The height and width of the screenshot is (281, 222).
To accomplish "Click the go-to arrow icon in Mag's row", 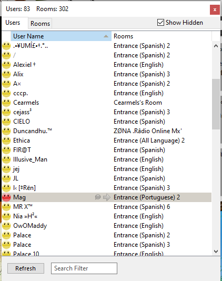I will [x=107, y=197].
